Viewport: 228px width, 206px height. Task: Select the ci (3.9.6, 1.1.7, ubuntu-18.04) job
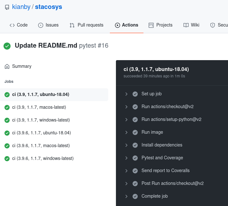[x=41, y=133]
